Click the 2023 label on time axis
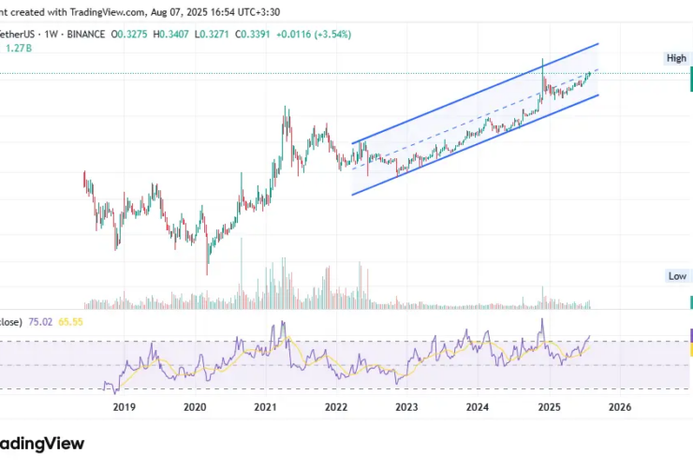This screenshot has width=693, height=468. click(x=407, y=407)
